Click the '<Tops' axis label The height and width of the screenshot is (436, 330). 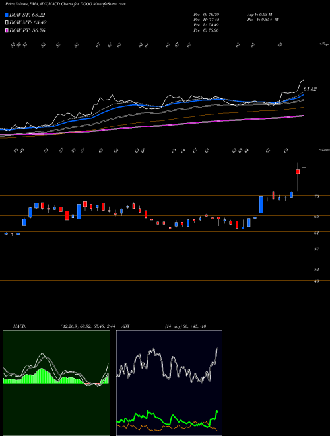coord(324,44)
